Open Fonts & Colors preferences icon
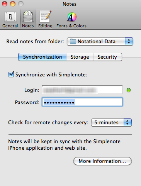Viewport: 141px width, 186px height. [72, 17]
